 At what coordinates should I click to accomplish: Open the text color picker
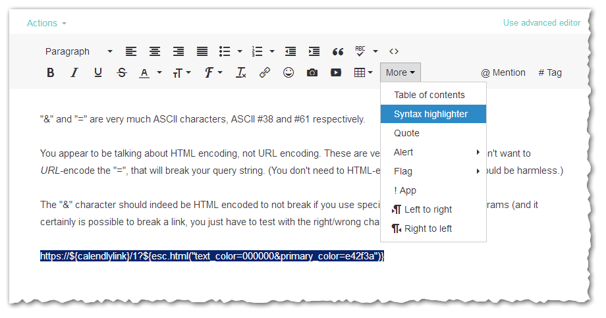(x=150, y=73)
